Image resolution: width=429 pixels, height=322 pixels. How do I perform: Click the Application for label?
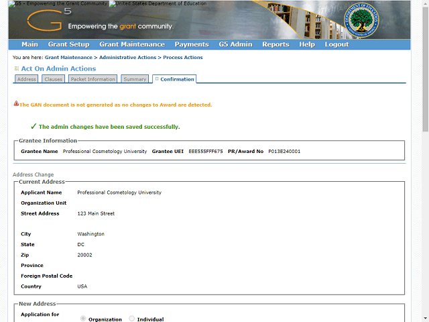(x=40, y=315)
